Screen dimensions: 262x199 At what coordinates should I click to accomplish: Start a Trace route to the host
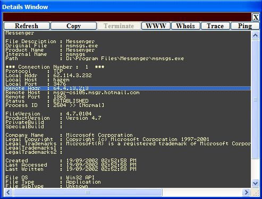[215, 26]
